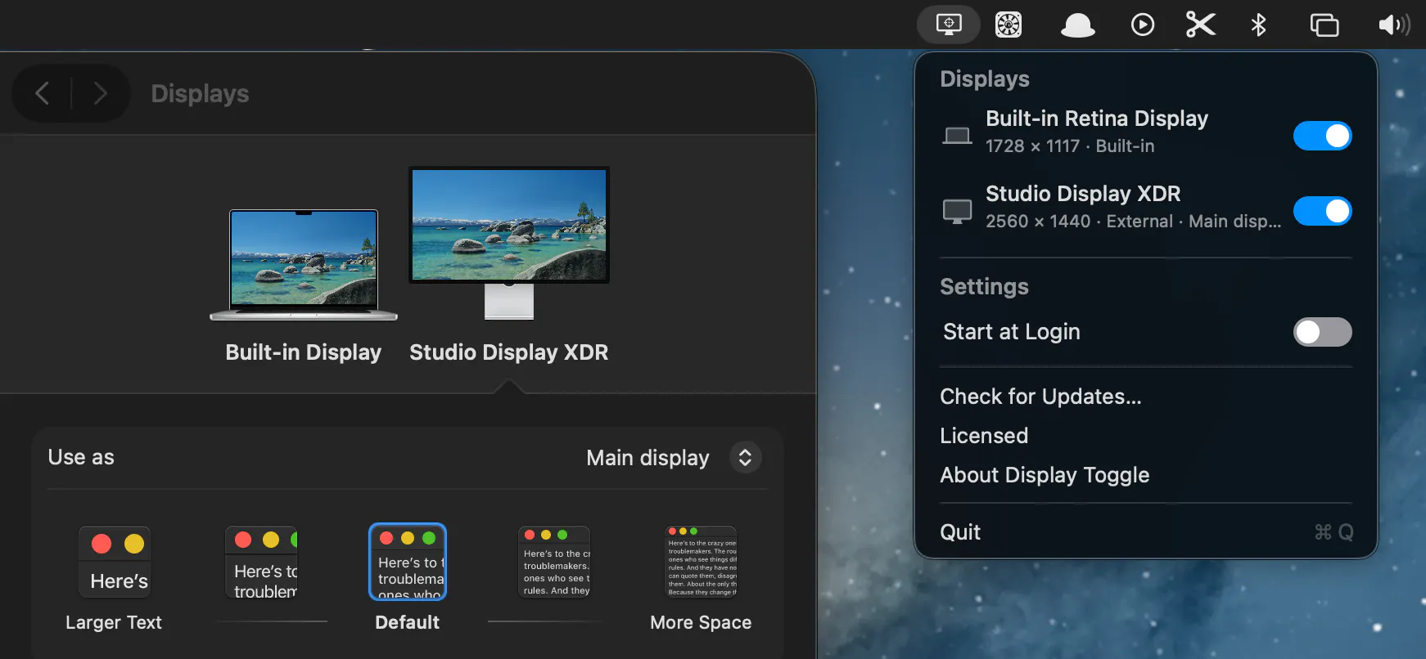This screenshot has width=1426, height=659.
Task: Click the Built-in Display label under the laptop
Action: tap(304, 352)
